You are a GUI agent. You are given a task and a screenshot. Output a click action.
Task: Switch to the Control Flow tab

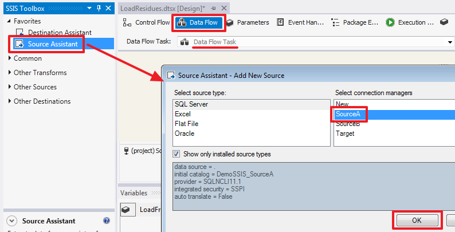(x=146, y=22)
